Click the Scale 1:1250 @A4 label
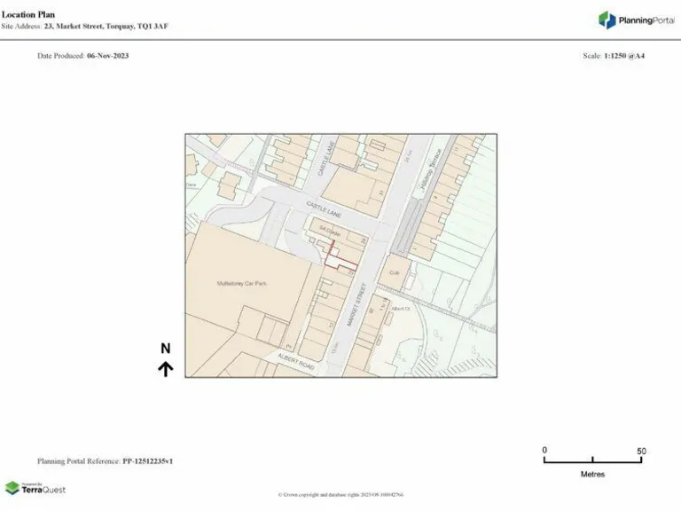This screenshot has height=511, width=681. (613, 56)
